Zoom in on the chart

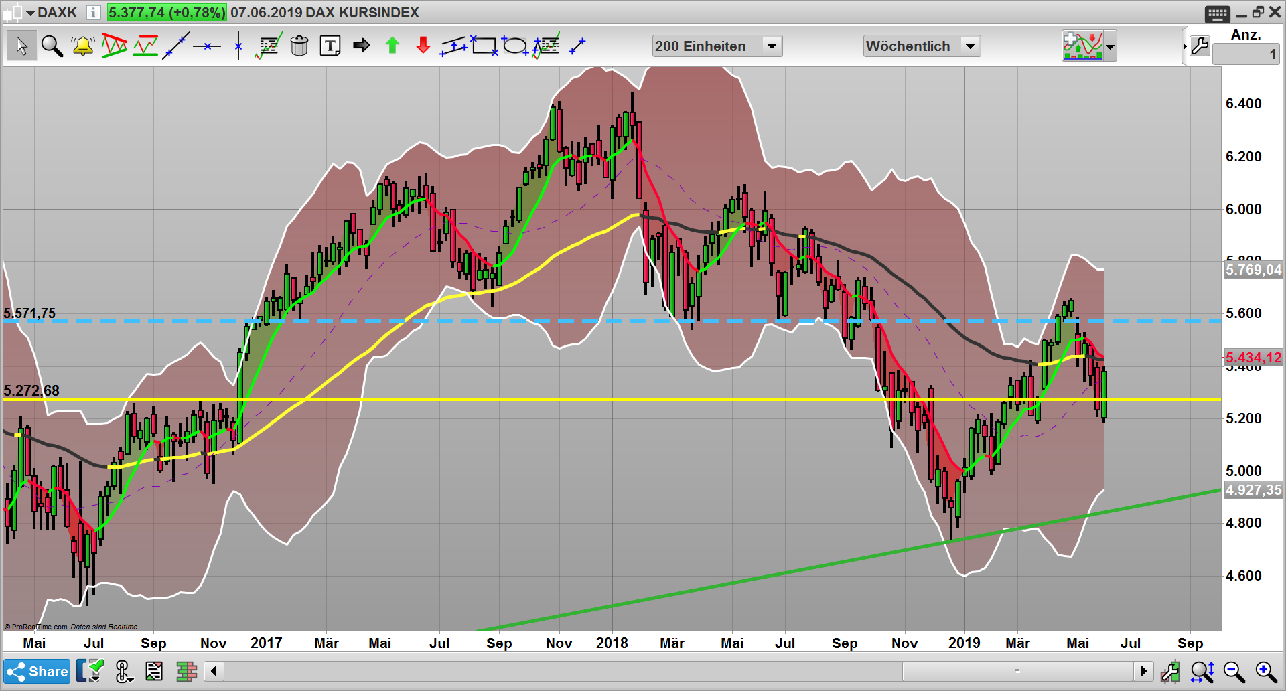pyautogui.click(x=1266, y=671)
